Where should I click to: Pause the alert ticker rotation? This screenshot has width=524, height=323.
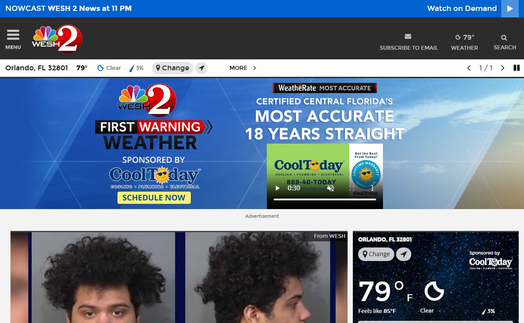517,68
